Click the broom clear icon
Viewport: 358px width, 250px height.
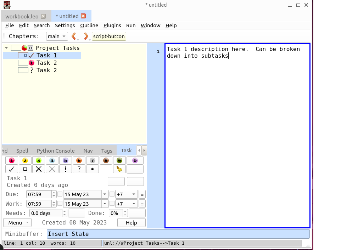coord(119,169)
